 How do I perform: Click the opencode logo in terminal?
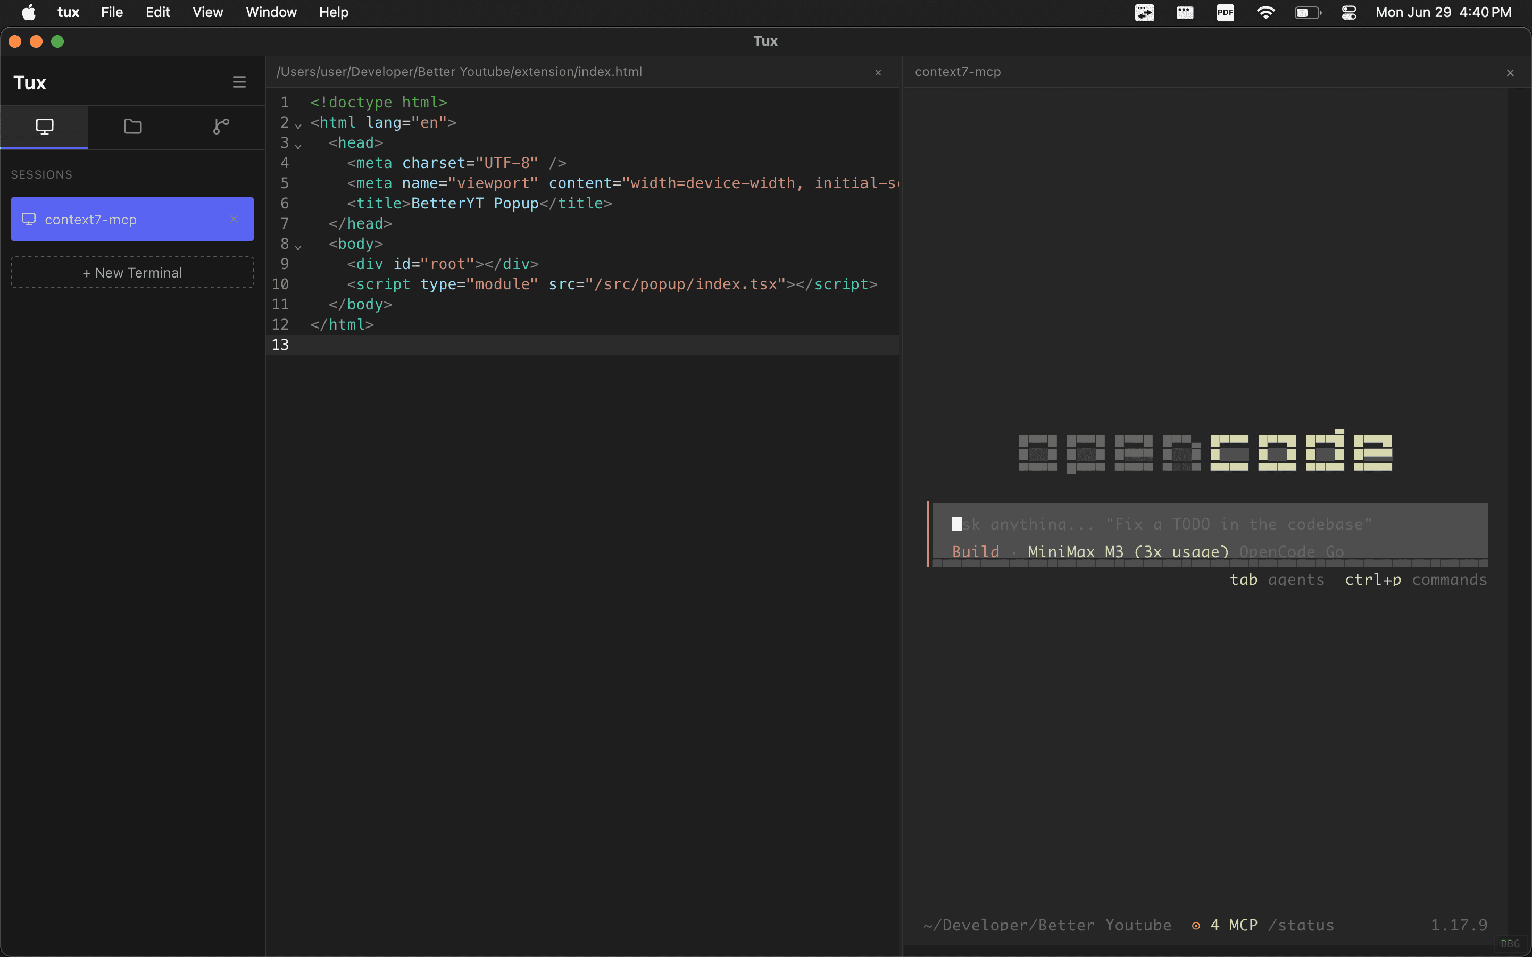pyautogui.click(x=1205, y=452)
